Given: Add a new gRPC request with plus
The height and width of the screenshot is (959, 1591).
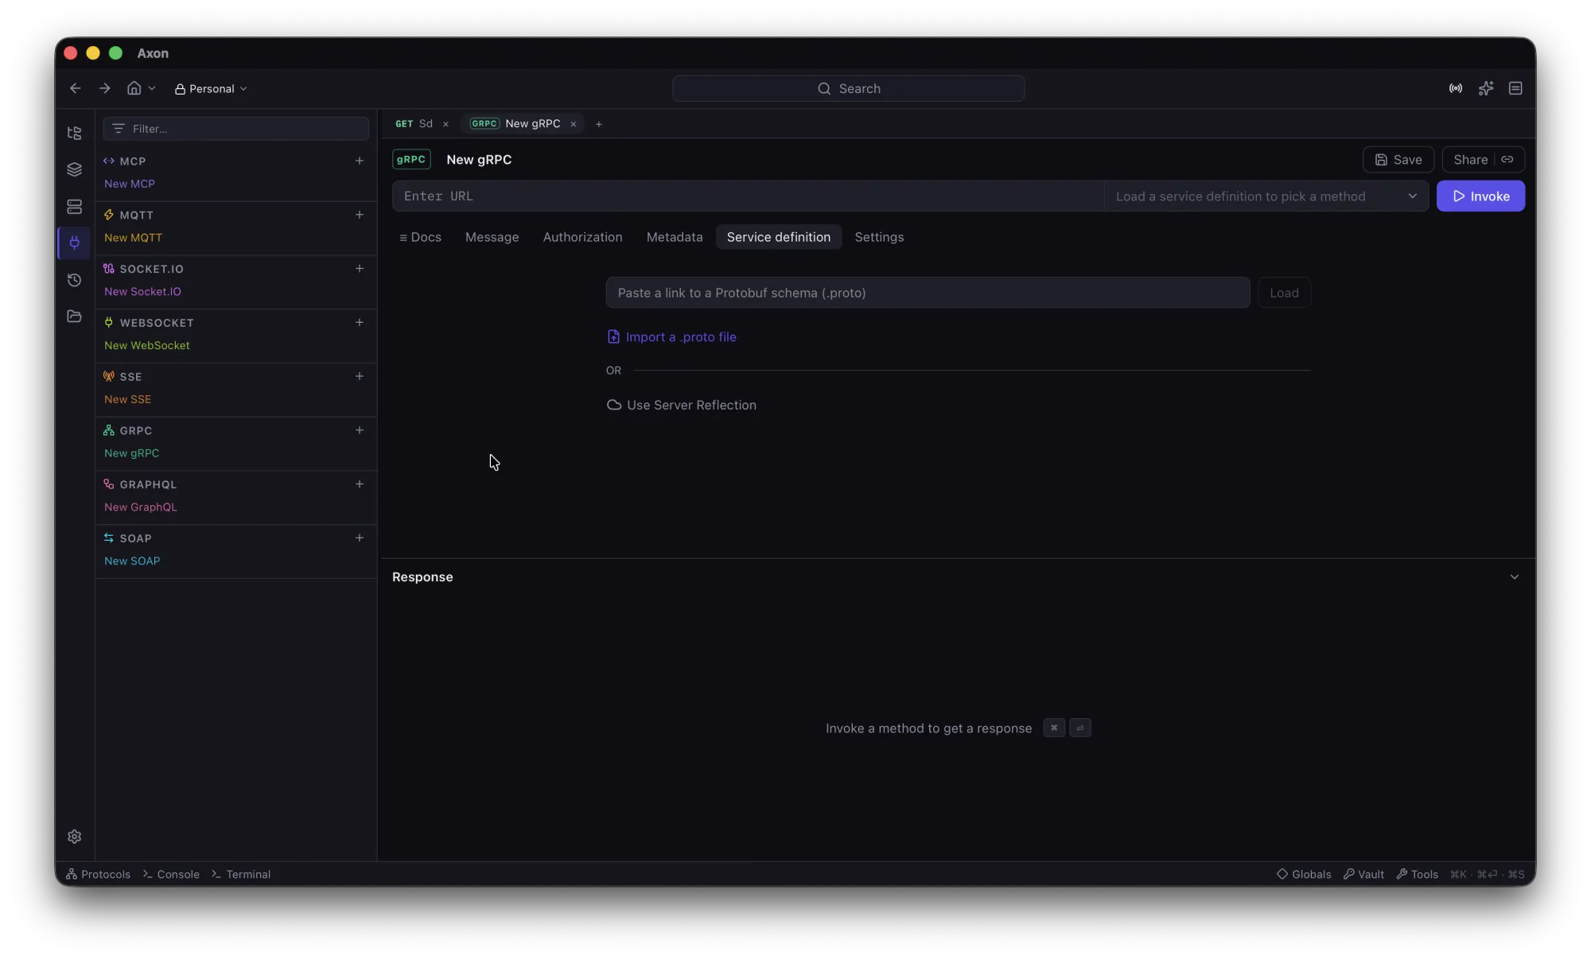Looking at the screenshot, I should 360,430.
